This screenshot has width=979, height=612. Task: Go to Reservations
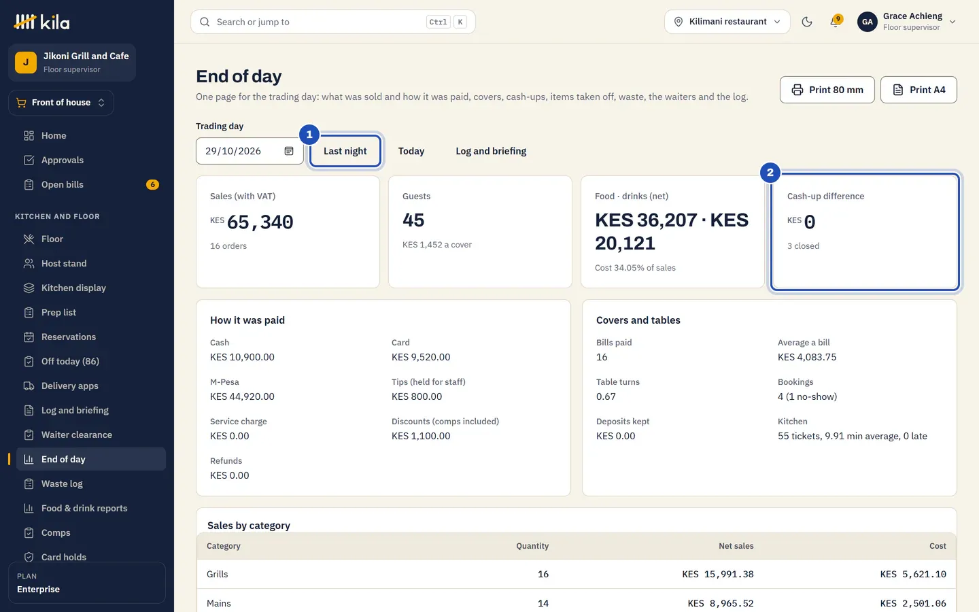click(x=91, y=337)
